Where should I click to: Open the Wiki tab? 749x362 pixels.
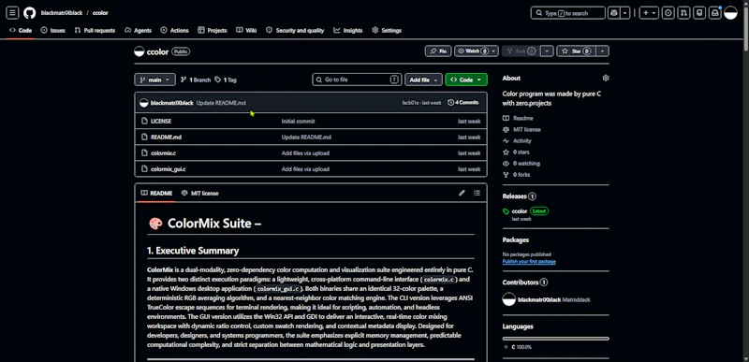pyautogui.click(x=246, y=30)
